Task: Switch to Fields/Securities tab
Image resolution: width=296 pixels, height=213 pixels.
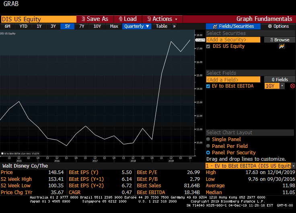Action: tap(233, 26)
